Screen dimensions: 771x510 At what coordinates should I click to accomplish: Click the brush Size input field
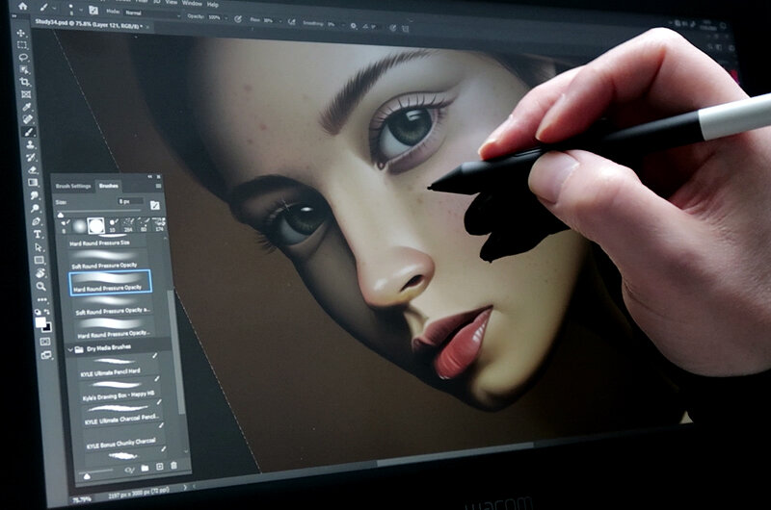(x=130, y=201)
